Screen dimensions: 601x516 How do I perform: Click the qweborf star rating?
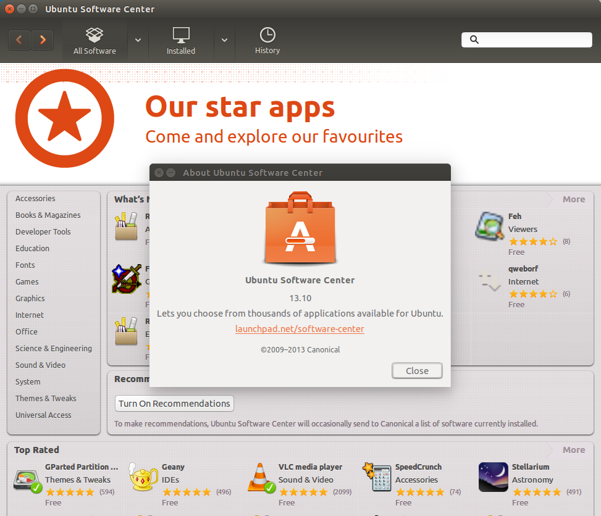point(533,294)
